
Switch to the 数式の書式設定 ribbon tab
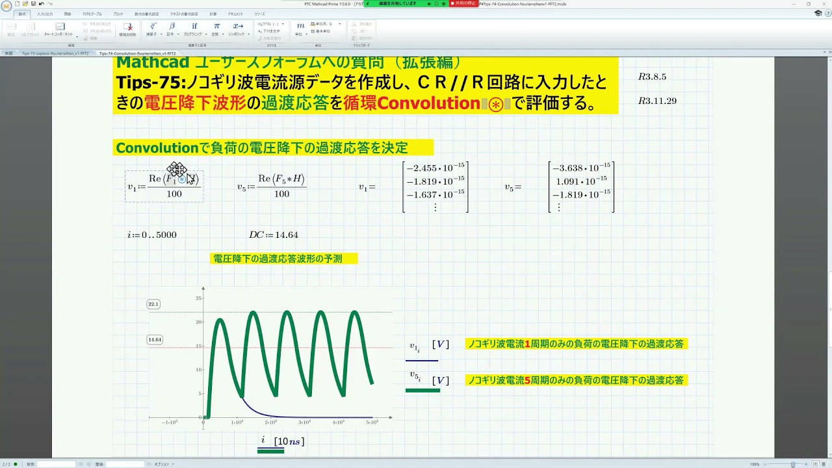click(x=147, y=14)
